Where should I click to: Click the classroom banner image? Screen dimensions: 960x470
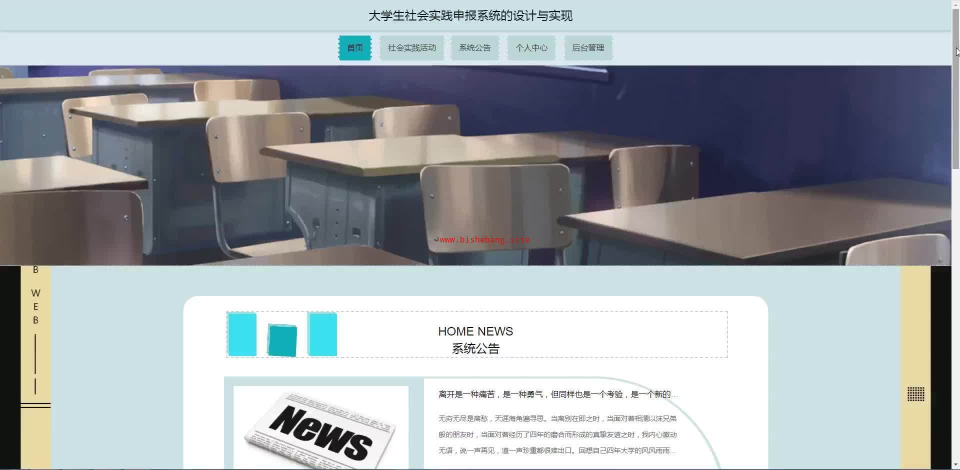[x=475, y=165]
